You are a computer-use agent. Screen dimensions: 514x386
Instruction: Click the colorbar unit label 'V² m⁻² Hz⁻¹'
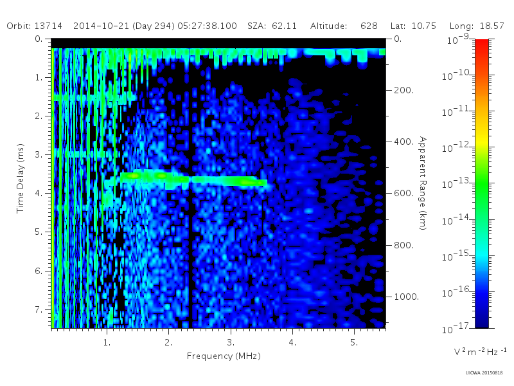(x=480, y=351)
